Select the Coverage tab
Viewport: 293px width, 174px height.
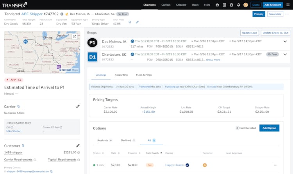coord(101,75)
